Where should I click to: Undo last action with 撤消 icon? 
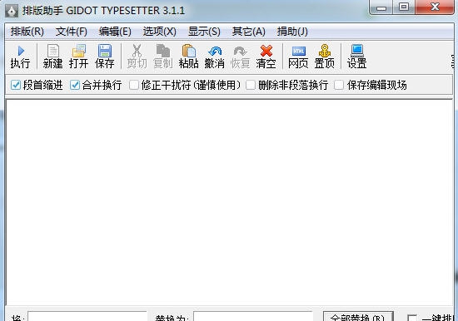(215, 52)
